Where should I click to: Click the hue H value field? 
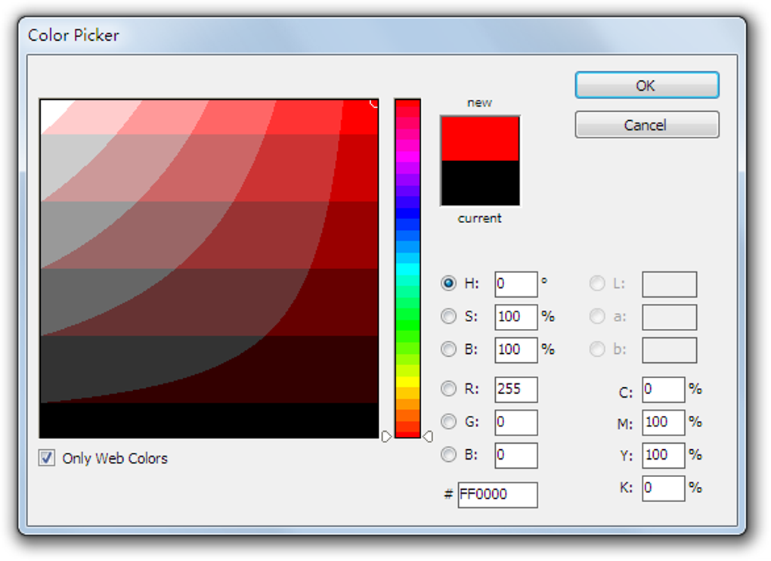pyautogui.click(x=516, y=284)
